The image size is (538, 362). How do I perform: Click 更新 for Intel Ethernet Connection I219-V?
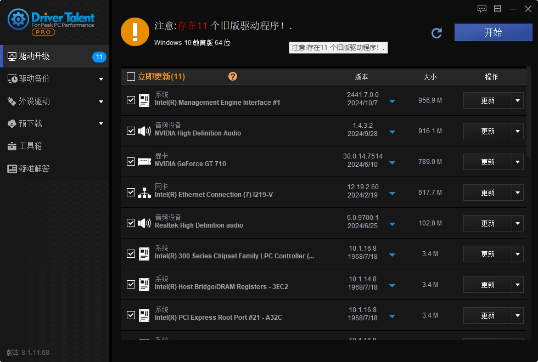[487, 193]
